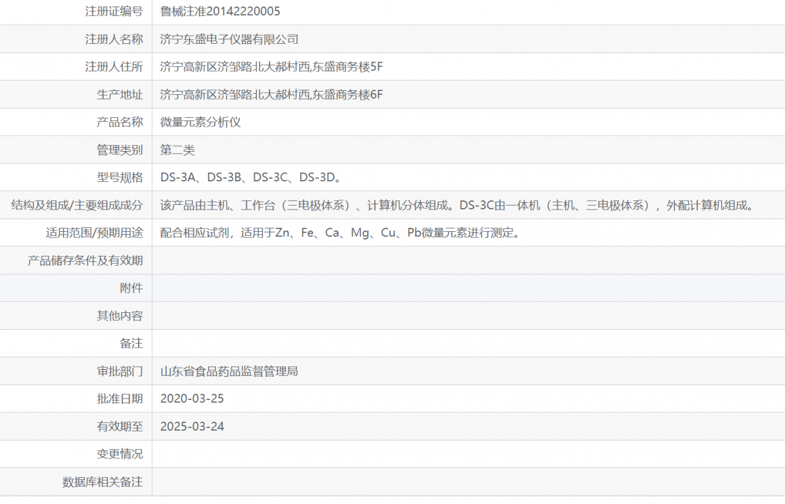Click the 产品储存条件及有效期 label

pyautogui.click(x=85, y=261)
